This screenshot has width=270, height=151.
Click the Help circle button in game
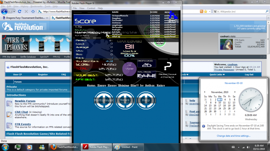pos(146,100)
